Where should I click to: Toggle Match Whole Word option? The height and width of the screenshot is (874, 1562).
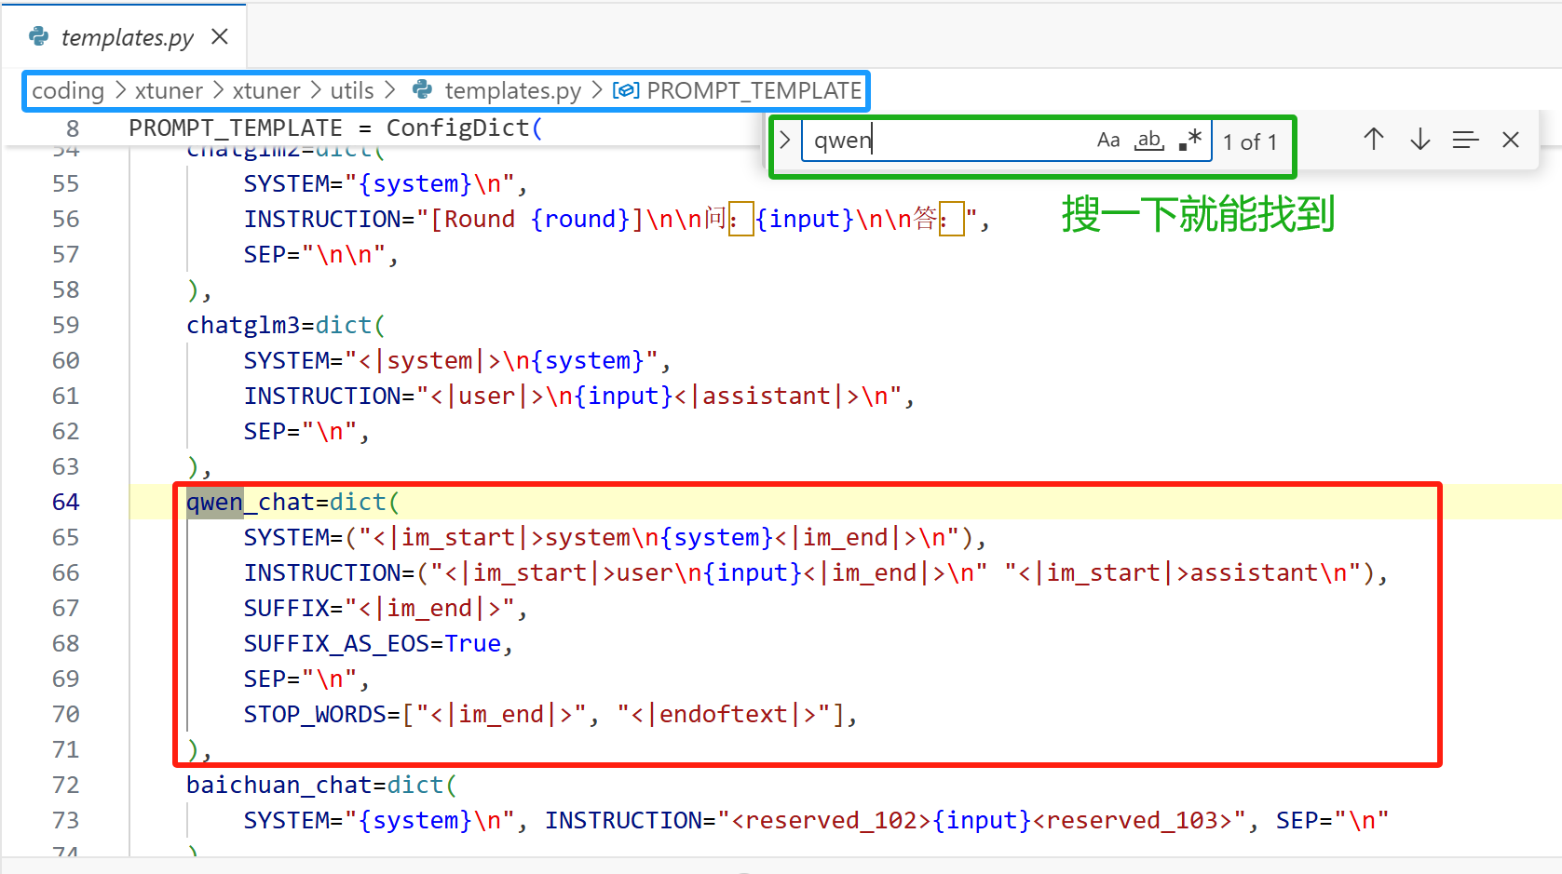(x=1149, y=141)
